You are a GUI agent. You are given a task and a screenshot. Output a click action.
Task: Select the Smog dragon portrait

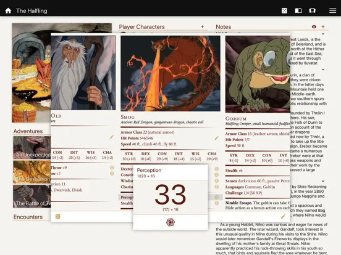(170, 73)
